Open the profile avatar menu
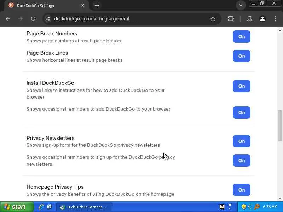 (262, 19)
